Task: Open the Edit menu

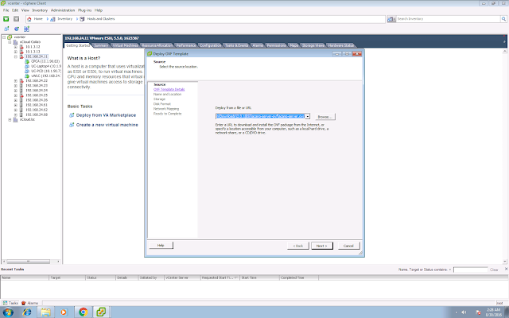Action: (15, 10)
